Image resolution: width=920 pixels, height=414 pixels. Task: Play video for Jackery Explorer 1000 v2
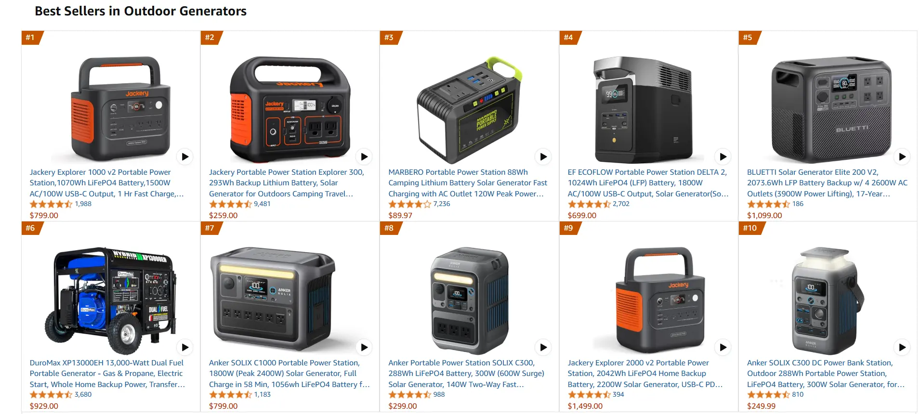tap(185, 156)
